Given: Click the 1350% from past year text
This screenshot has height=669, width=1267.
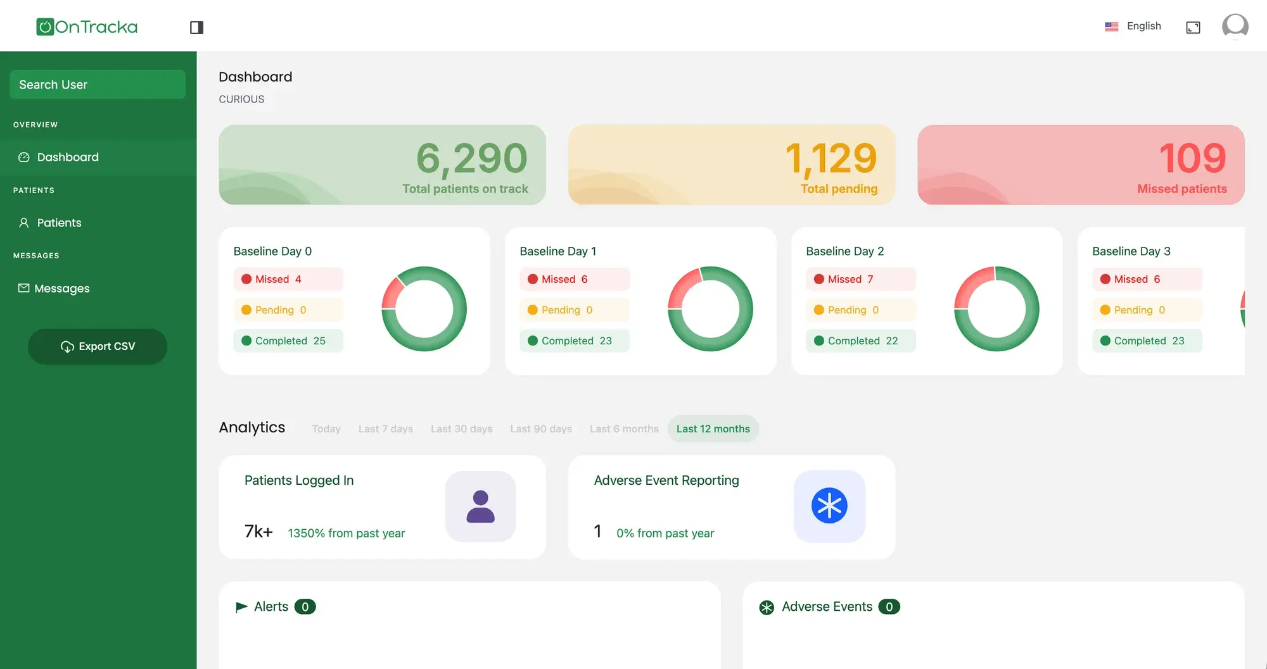Looking at the screenshot, I should tap(347, 533).
